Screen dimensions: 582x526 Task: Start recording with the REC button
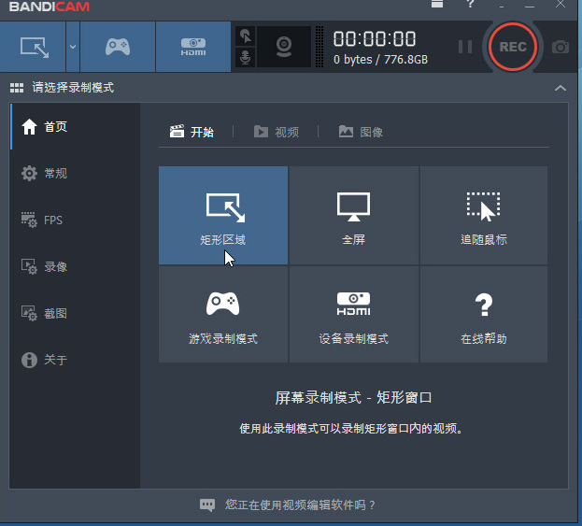click(x=513, y=47)
